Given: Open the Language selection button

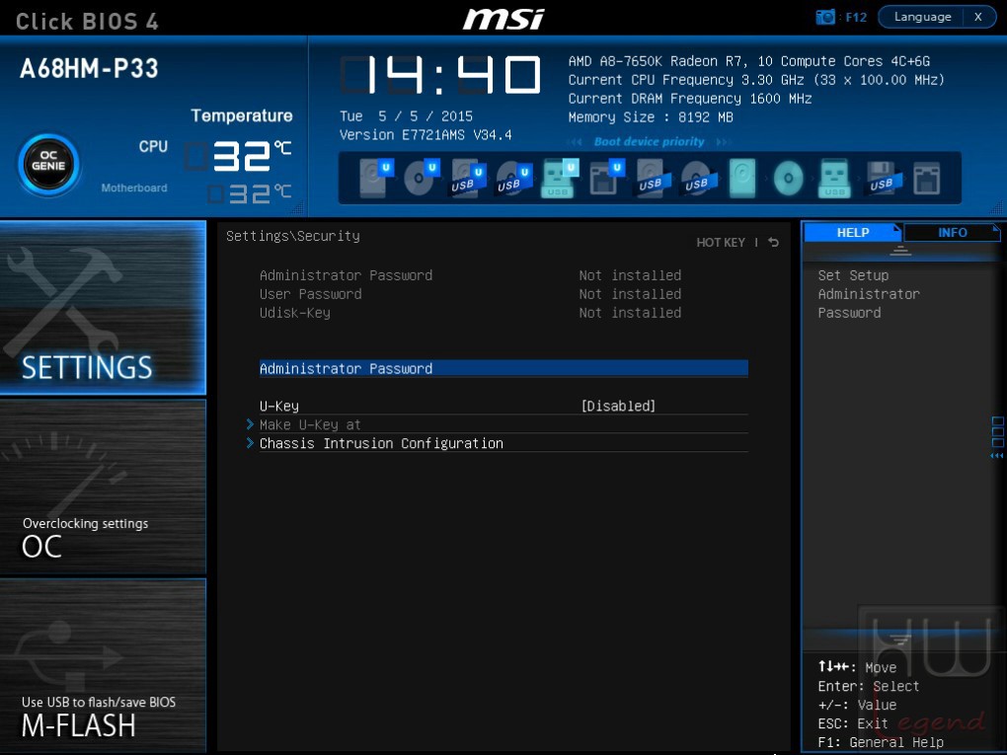Looking at the screenshot, I should [x=921, y=17].
